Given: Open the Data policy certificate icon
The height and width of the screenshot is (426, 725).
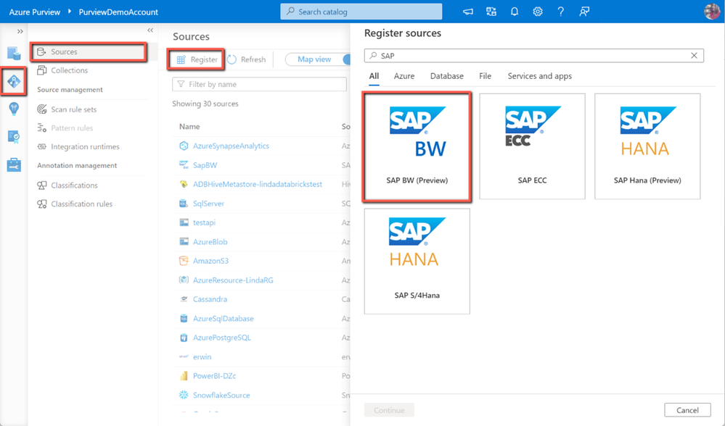Looking at the screenshot, I should tap(14, 137).
